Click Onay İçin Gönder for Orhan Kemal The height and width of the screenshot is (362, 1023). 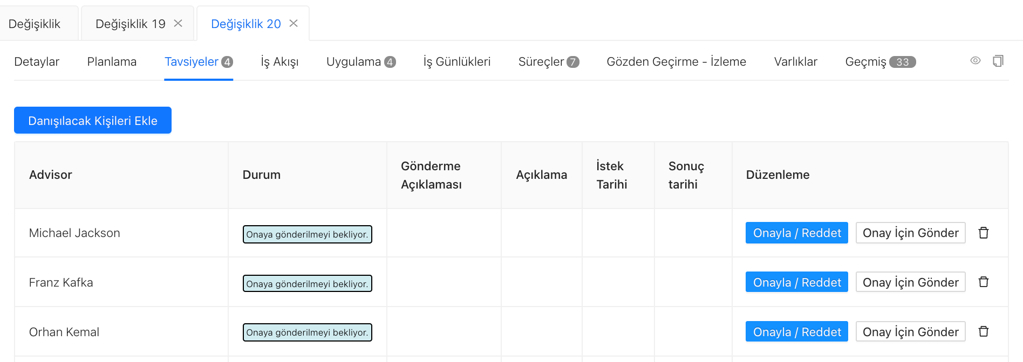(x=910, y=332)
